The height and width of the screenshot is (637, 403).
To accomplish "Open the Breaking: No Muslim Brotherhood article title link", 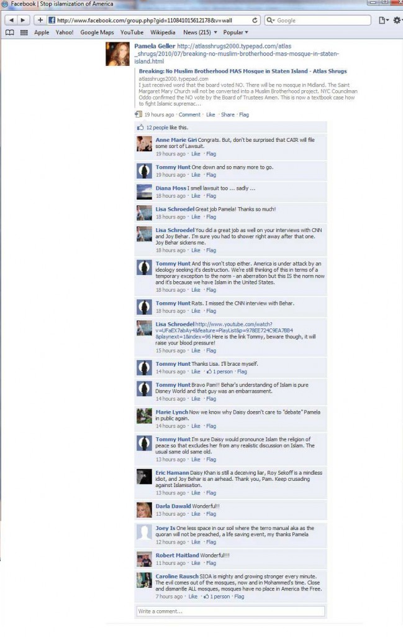I will [242, 71].
